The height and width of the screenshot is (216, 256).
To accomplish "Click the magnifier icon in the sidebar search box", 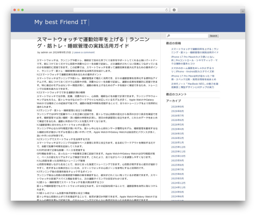I will 168,36.
